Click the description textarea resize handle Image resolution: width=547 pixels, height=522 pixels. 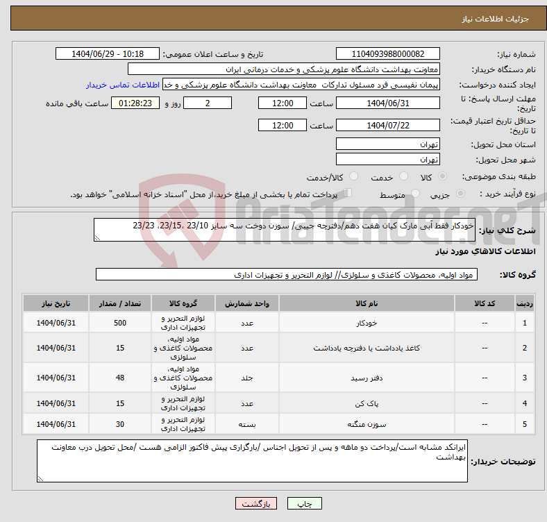click(97, 237)
